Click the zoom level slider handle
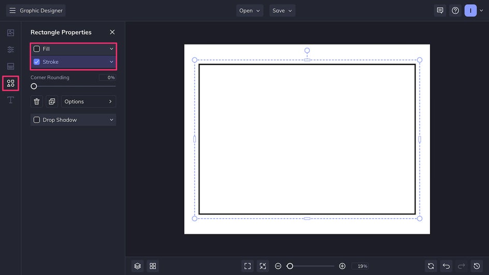 (x=290, y=266)
